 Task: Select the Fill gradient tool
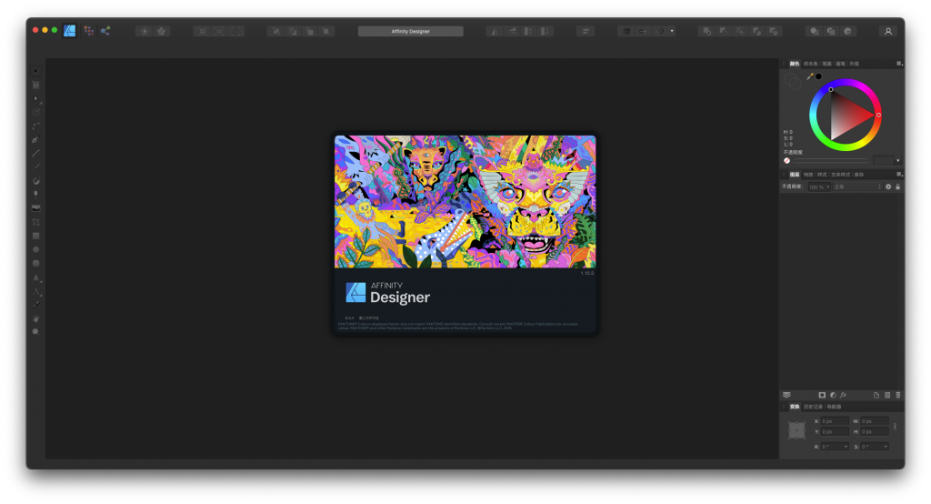pyautogui.click(x=35, y=181)
